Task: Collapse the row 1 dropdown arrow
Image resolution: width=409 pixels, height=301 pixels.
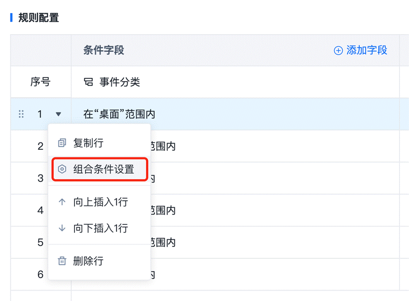Action: pyautogui.click(x=58, y=114)
